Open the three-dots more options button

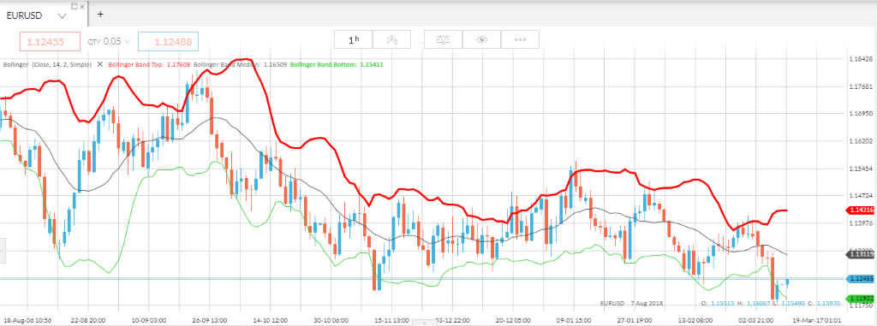520,39
